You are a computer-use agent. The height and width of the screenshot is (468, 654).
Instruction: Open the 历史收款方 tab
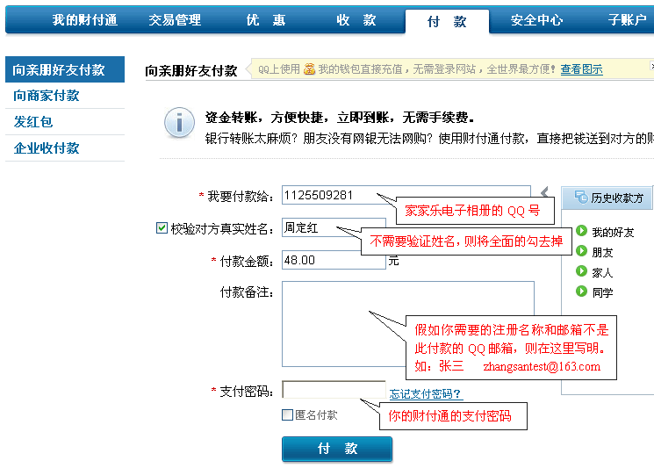pyautogui.click(x=607, y=198)
